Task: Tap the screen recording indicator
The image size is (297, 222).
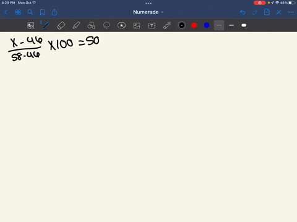Action: (x=260, y=2)
